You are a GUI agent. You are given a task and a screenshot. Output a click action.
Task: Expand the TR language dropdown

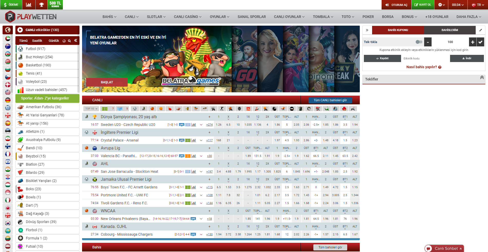pyautogui.click(x=478, y=5)
